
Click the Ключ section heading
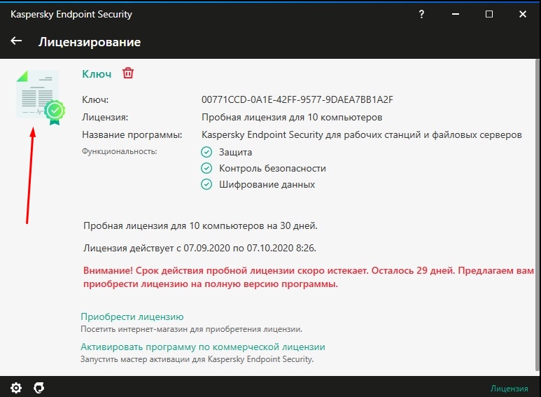[97, 74]
